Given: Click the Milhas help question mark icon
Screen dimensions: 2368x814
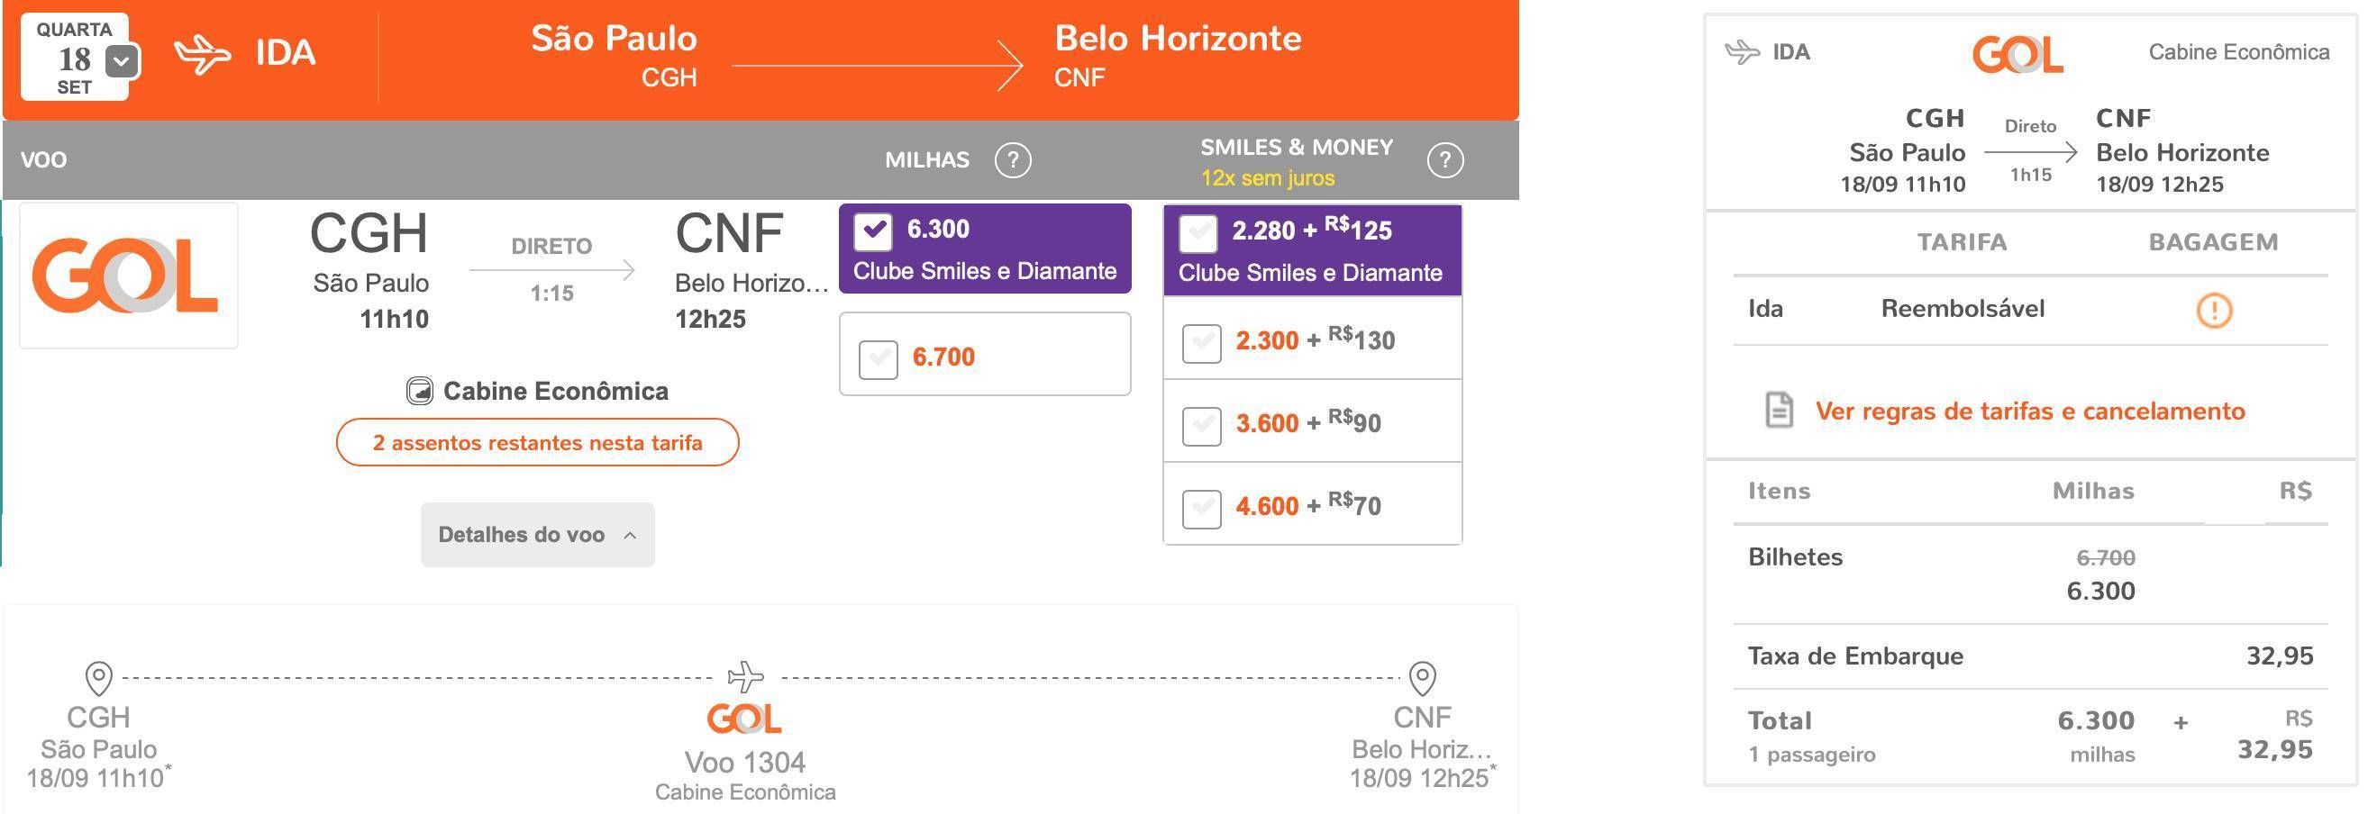Looking at the screenshot, I should (1012, 160).
